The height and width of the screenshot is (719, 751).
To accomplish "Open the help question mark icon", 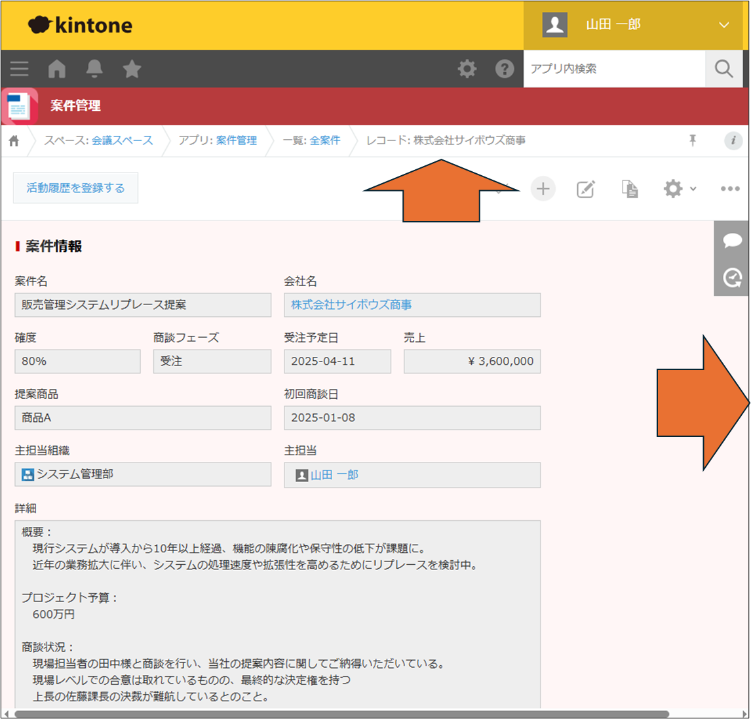I will (x=505, y=69).
